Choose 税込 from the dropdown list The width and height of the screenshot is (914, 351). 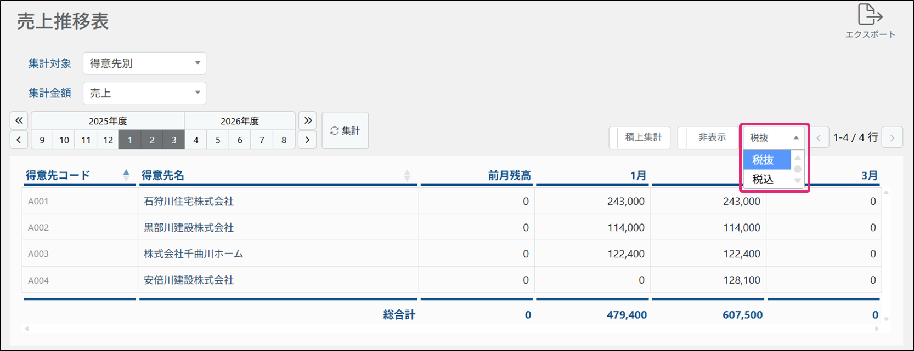[763, 179]
